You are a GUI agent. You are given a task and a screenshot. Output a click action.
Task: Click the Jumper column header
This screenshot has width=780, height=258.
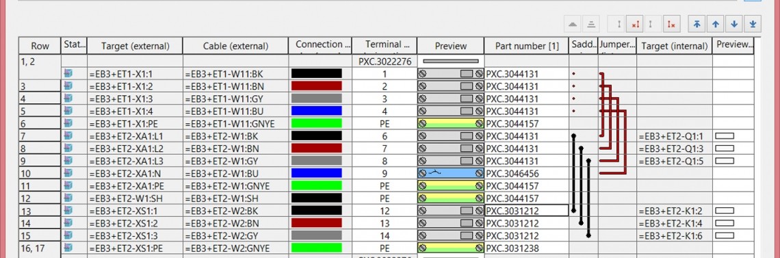[x=617, y=46]
